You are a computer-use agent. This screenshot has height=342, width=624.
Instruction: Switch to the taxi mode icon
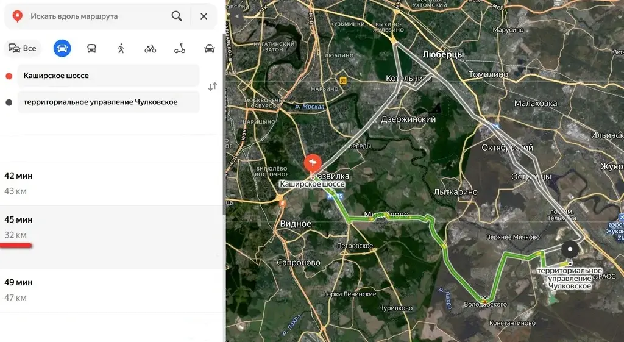point(209,49)
